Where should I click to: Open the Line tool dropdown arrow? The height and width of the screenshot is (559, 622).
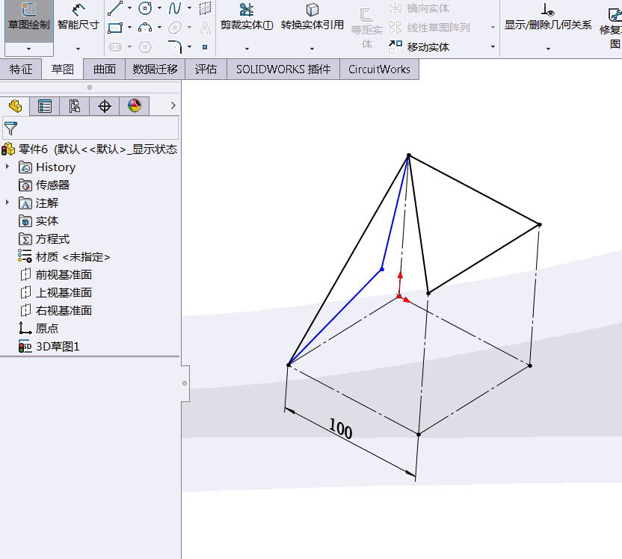click(130, 8)
